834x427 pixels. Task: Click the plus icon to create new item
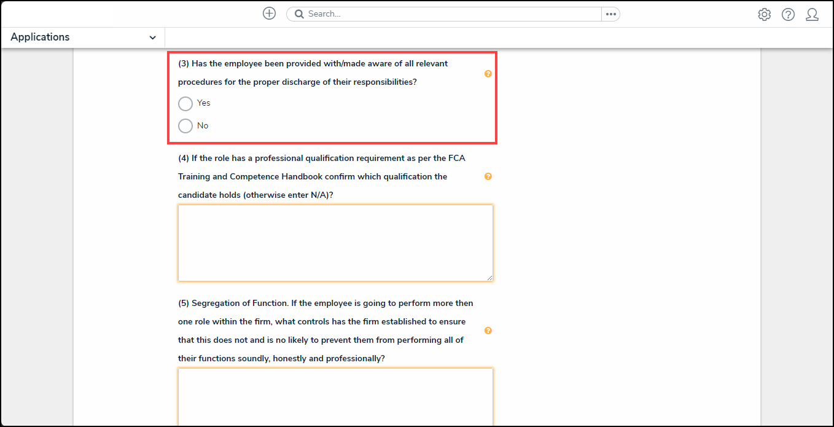269,14
